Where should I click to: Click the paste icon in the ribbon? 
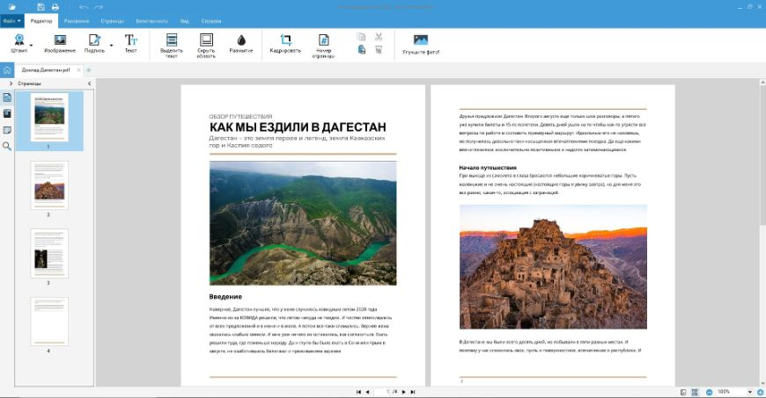pos(362,49)
